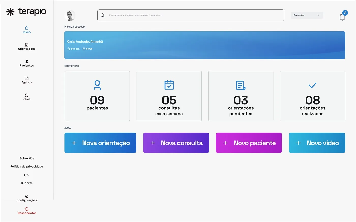Screen dimensions: 356x222
Task: Click the Novo video button
Action: (x=317, y=143)
